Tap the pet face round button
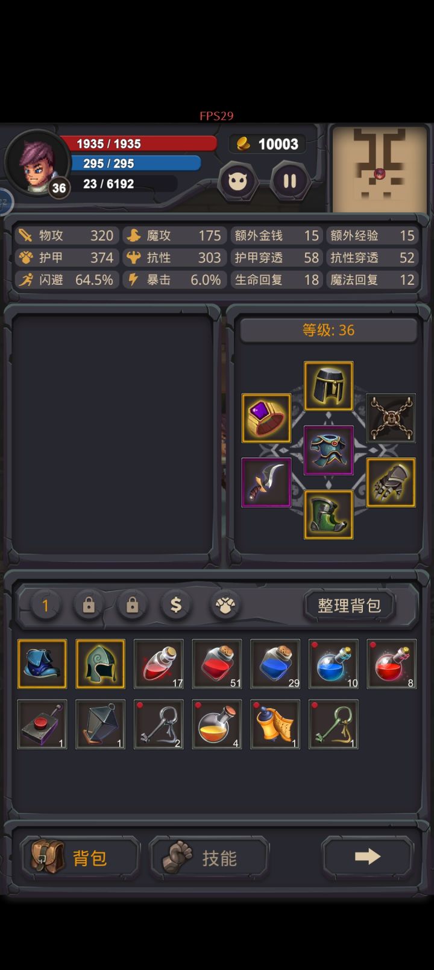Viewport: 434px width, 970px height. pos(237,180)
